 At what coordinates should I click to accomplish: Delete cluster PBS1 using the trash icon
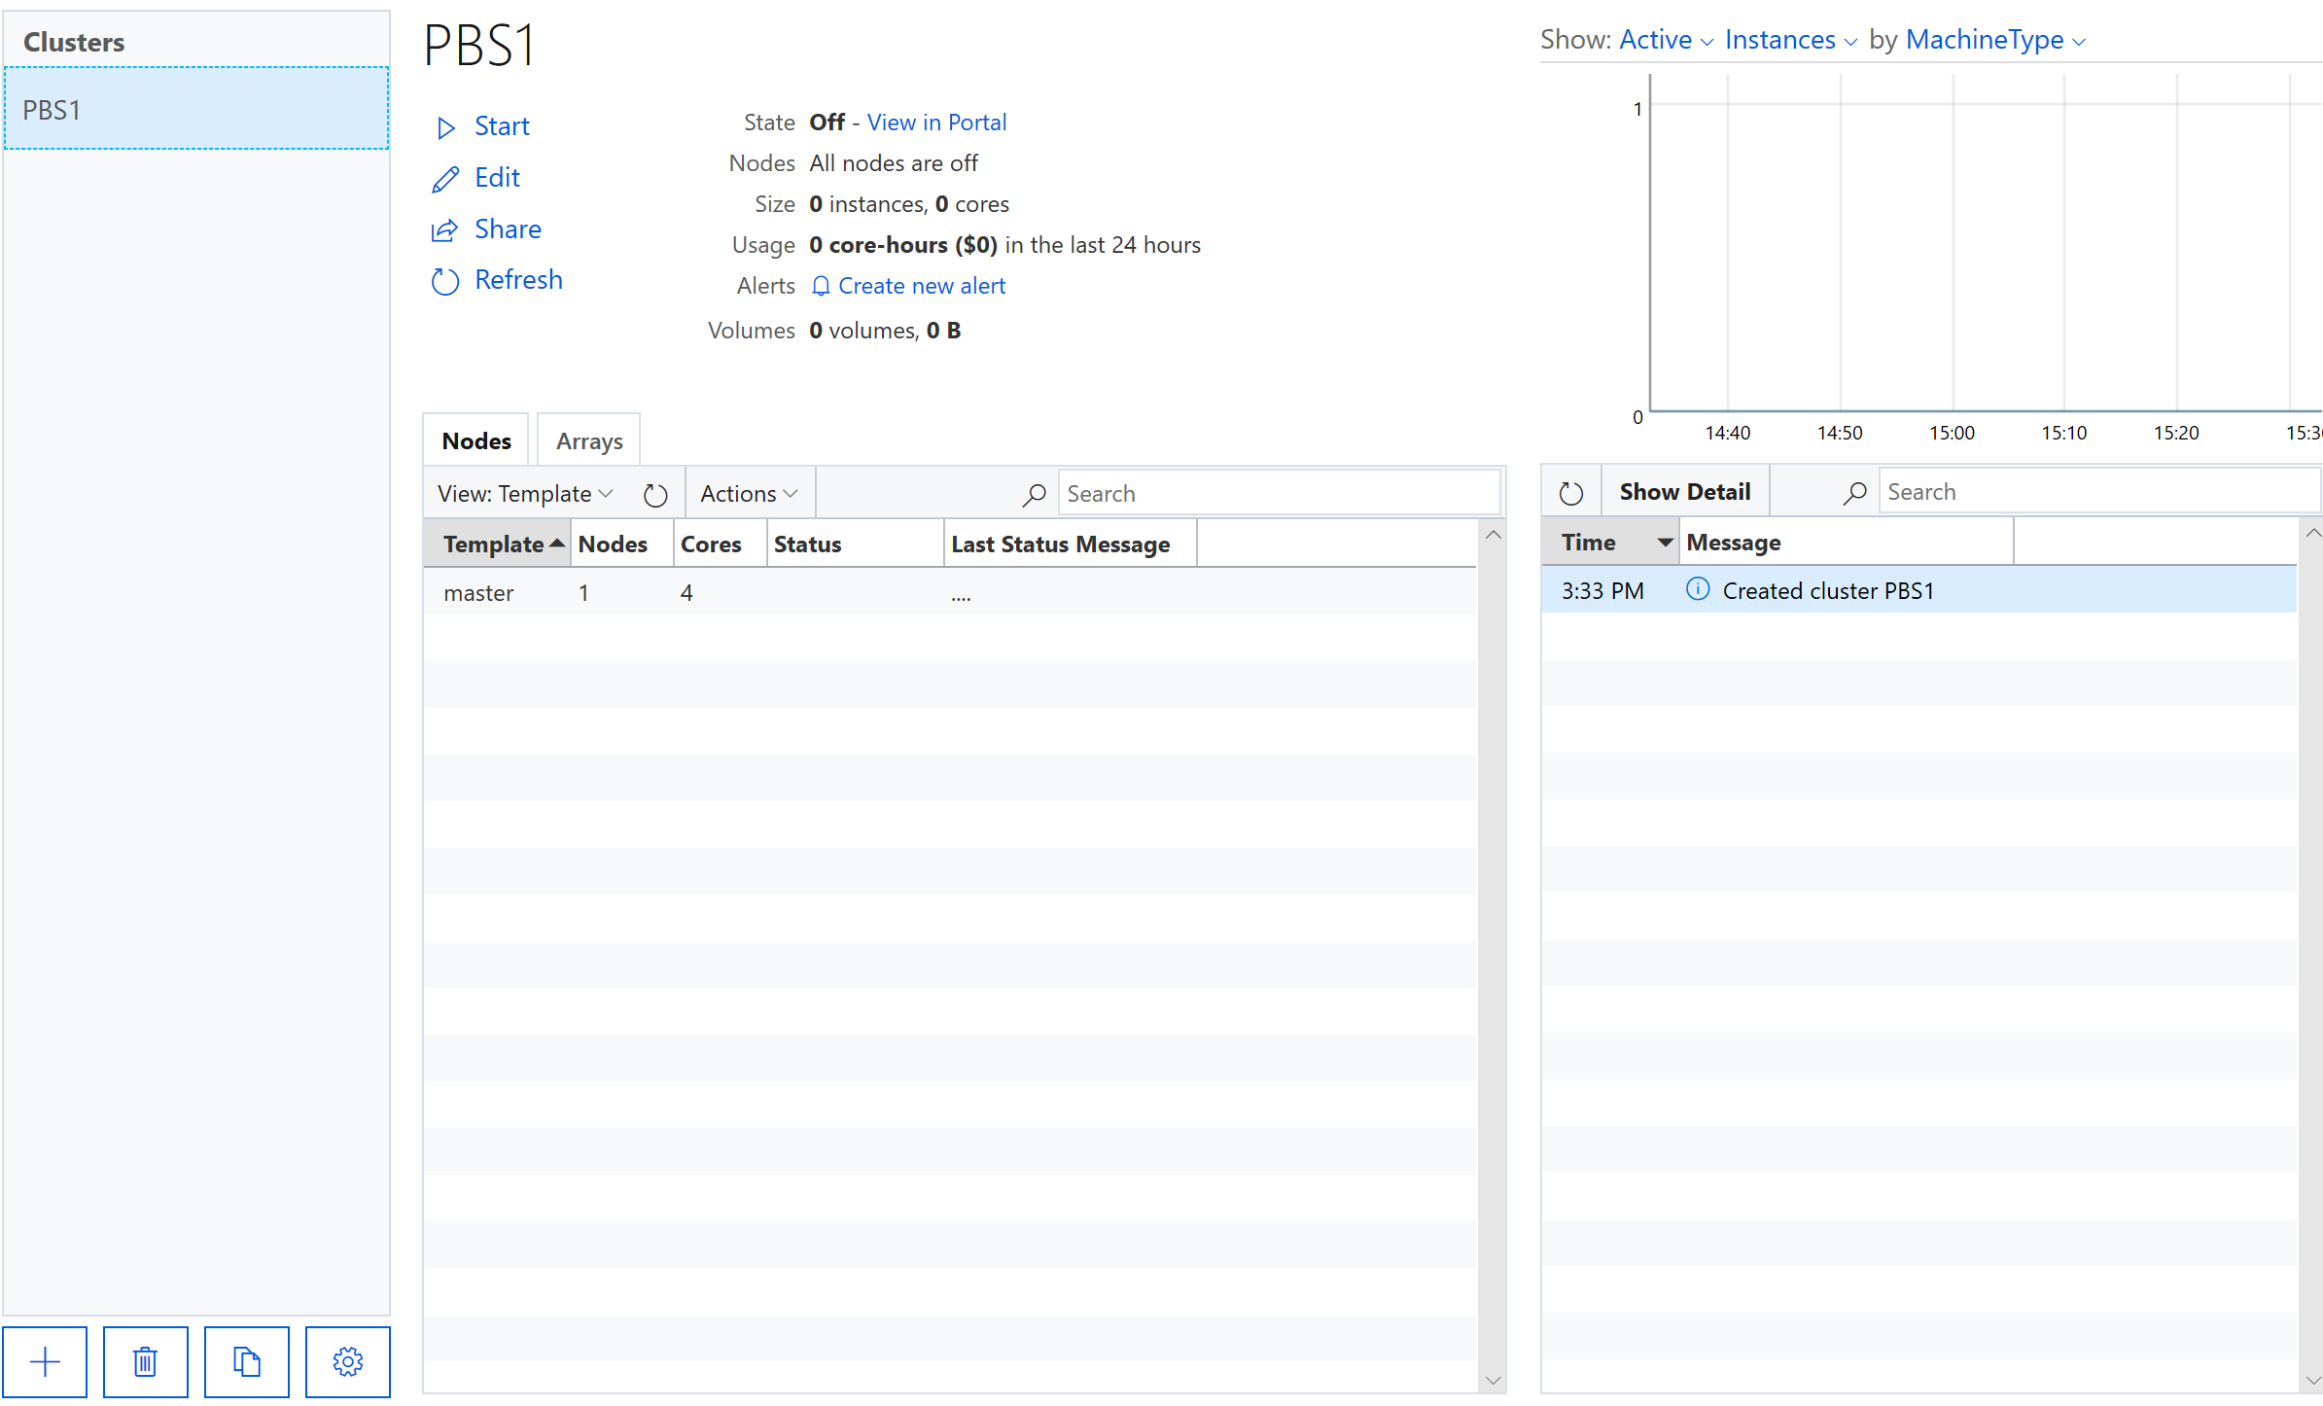[x=146, y=1361]
